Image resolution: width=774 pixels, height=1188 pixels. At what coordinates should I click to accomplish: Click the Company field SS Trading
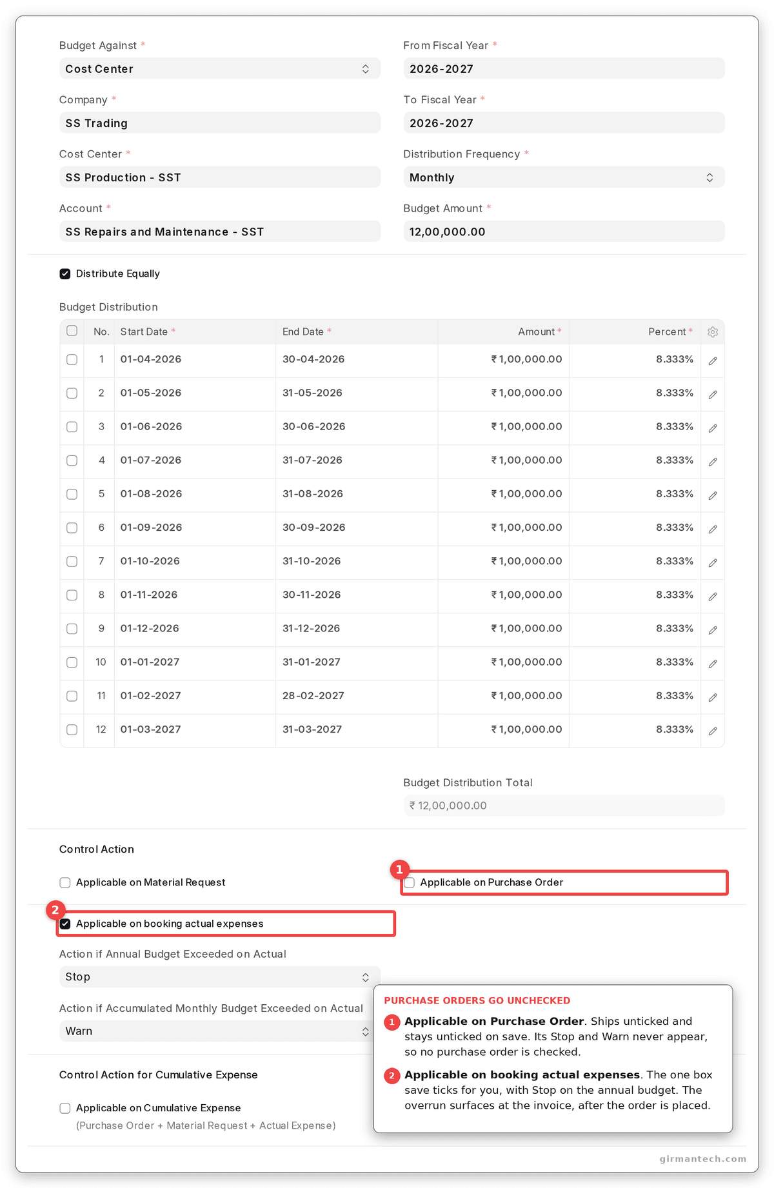pos(220,123)
